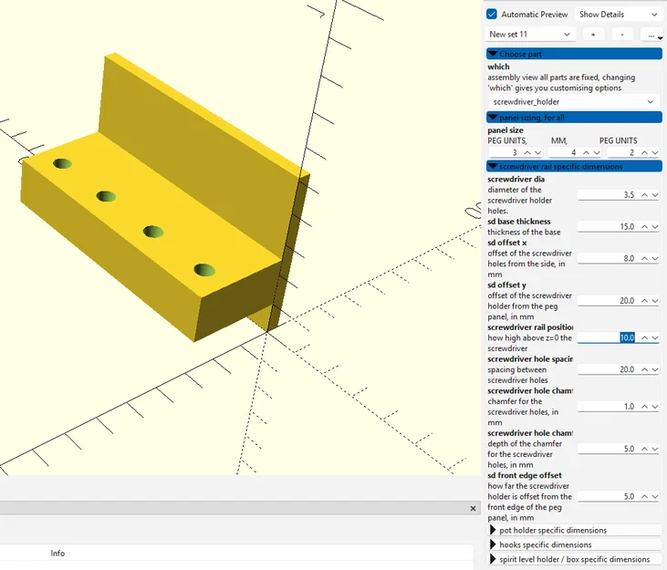Decrease screwdriver hole chamfer 1.0 value

tap(654, 407)
